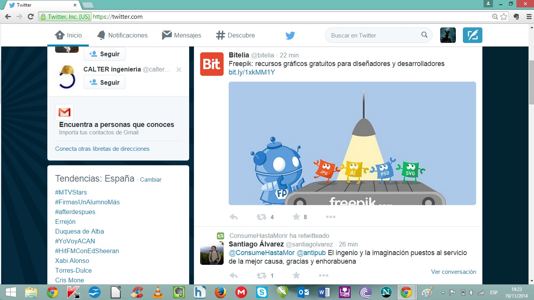534x300 pixels.
Task: Favorite Santiago Álvarez's tweet
Action: (x=296, y=275)
